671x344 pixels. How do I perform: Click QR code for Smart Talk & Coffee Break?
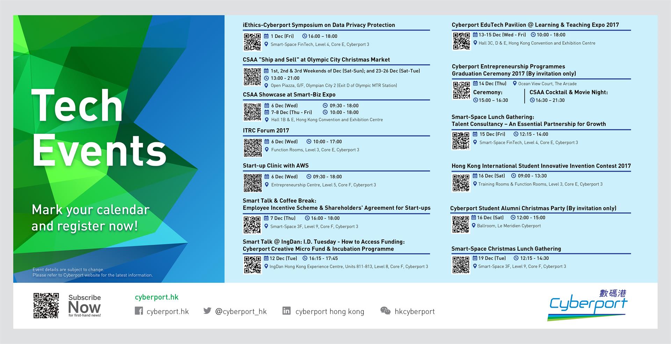click(x=252, y=224)
